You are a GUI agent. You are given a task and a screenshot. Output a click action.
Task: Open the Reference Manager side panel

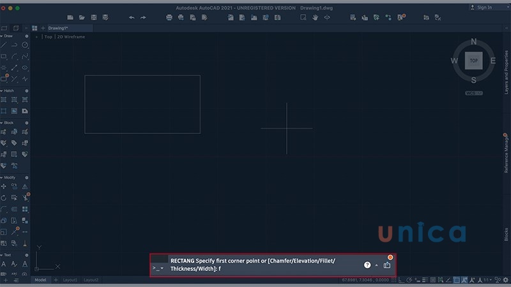(x=506, y=154)
